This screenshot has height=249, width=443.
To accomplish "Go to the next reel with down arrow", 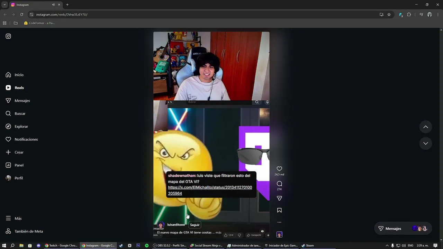I will 426,143.
